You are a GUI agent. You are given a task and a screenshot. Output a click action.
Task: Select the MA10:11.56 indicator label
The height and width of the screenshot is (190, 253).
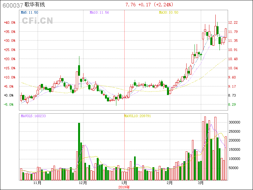(x=99, y=12)
